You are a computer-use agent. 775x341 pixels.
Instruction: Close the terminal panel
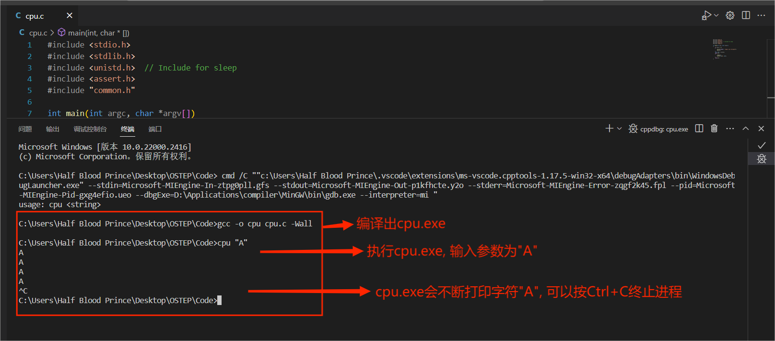pos(761,129)
